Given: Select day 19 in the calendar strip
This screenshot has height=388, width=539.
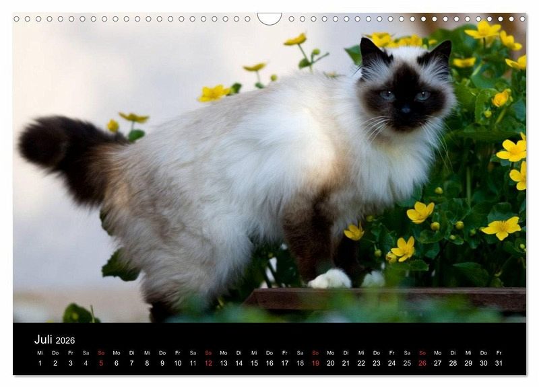Looking at the screenshot, I should [315, 363].
